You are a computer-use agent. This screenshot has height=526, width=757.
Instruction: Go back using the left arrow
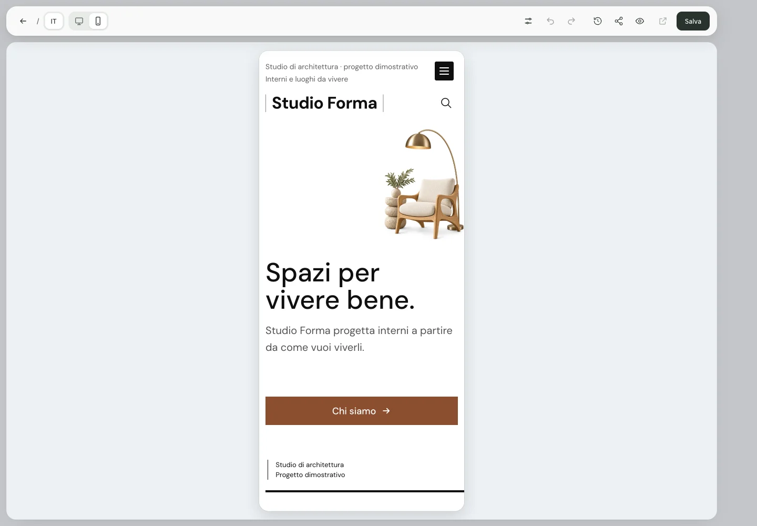[23, 21]
